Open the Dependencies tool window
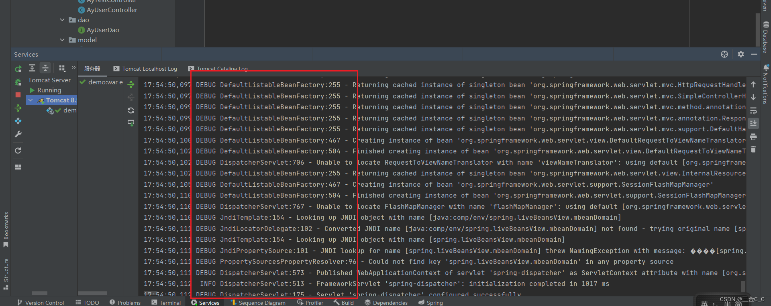Viewport: 771px width, 306px height. 386,302
